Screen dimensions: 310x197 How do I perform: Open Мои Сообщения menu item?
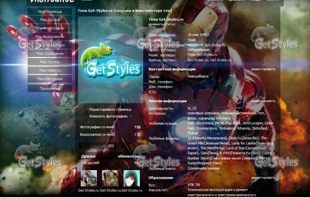50,53
